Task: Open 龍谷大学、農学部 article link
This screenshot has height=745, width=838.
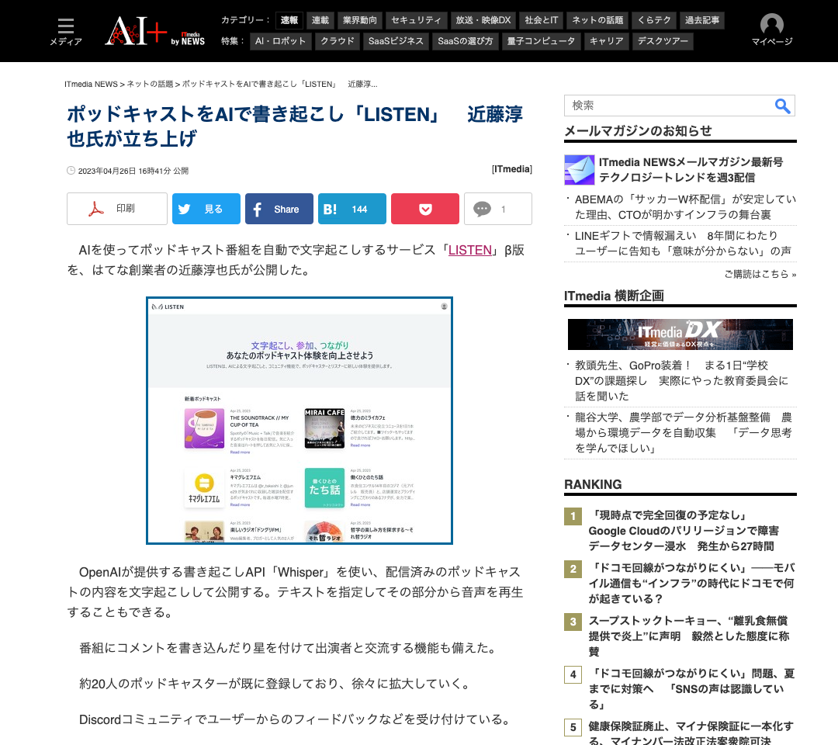Action: coord(684,432)
